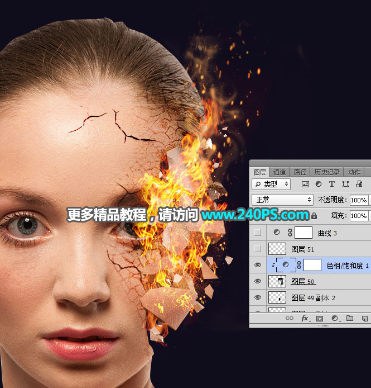Filter layers by adjustment layer icon
The width and height of the screenshot is (371, 388).
coord(319,184)
